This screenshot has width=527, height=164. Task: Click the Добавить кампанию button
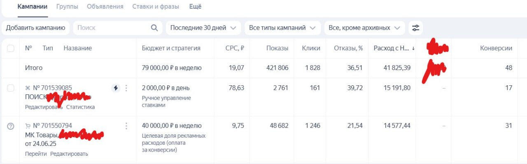click(x=35, y=28)
